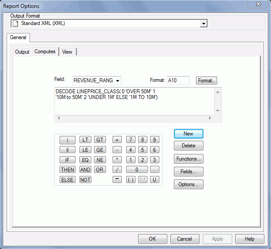
Task: Click the New compute button
Action: coord(188,134)
